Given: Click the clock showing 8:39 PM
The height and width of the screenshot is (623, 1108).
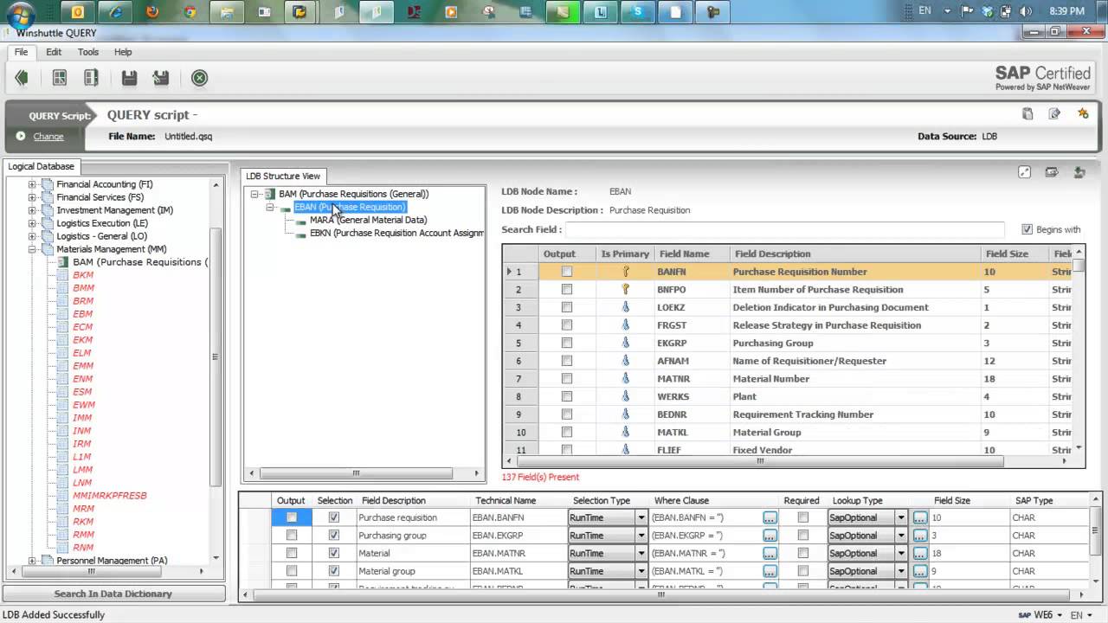Looking at the screenshot, I should pyautogui.click(x=1066, y=11).
